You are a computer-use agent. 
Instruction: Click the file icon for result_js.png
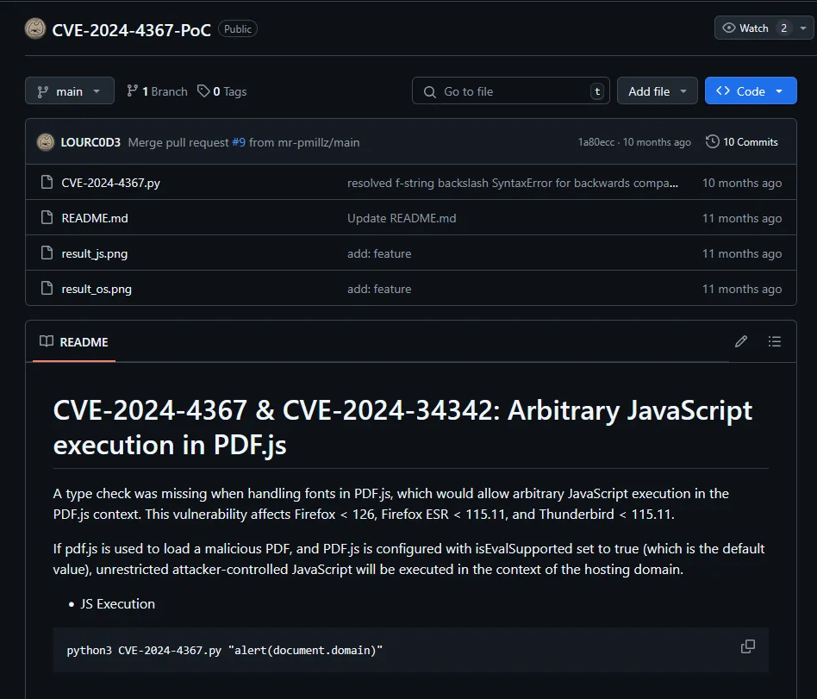coord(47,253)
